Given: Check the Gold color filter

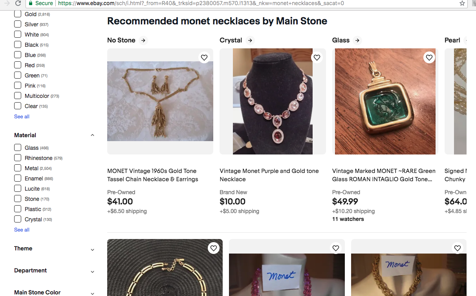Looking at the screenshot, I should click(18, 14).
